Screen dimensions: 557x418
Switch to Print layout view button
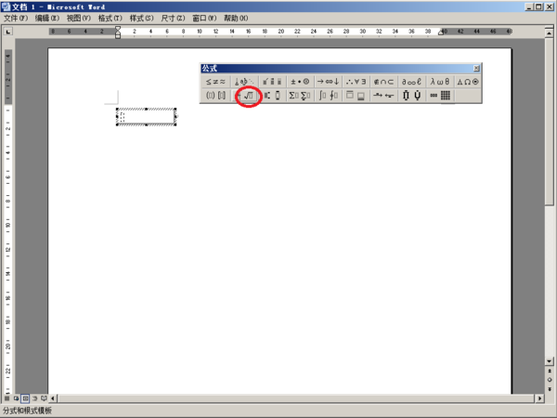click(x=25, y=398)
